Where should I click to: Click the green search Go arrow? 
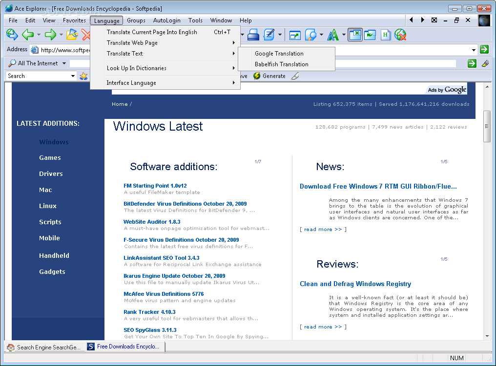click(x=472, y=63)
